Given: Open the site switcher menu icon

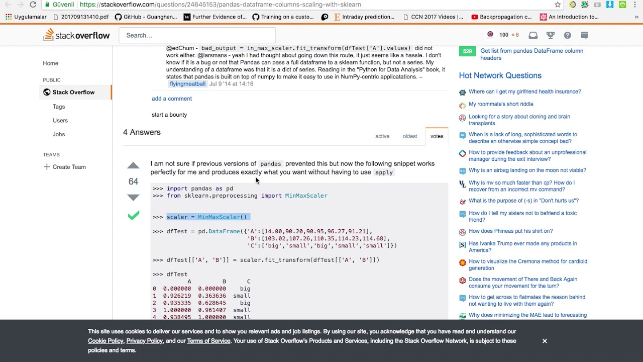Looking at the screenshot, I should coord(584,35).
